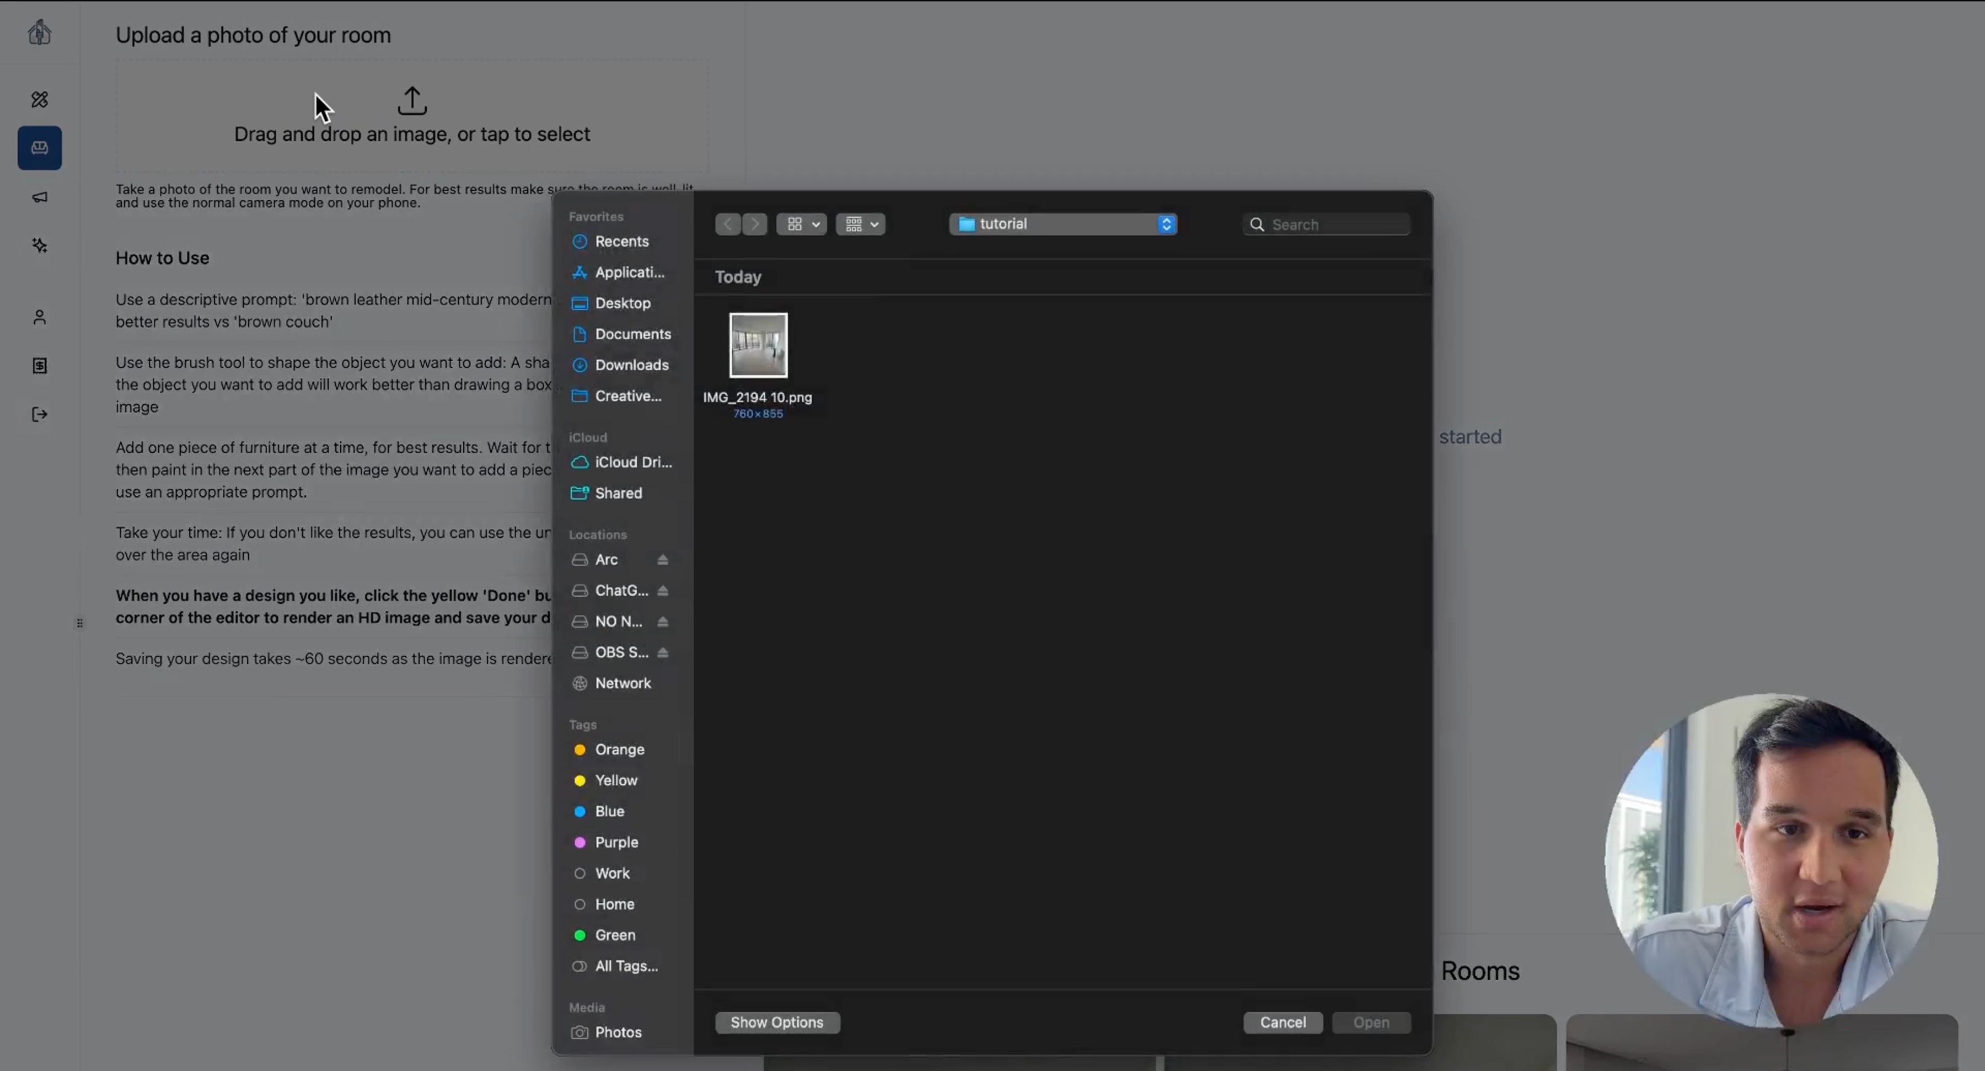Open the grouping options dropdown
This screenshot has width=1985, height=1071.
click(x=860, y=223)
